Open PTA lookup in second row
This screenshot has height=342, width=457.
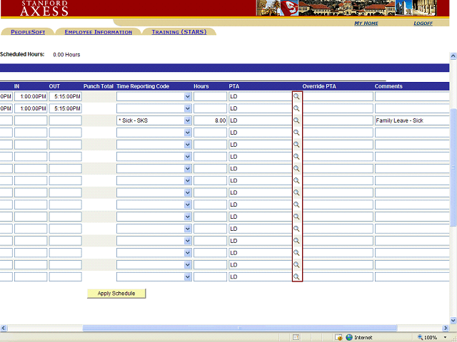click(x=296, y=109)
